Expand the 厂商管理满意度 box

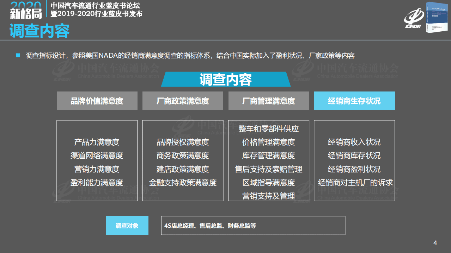click(268, 100)
